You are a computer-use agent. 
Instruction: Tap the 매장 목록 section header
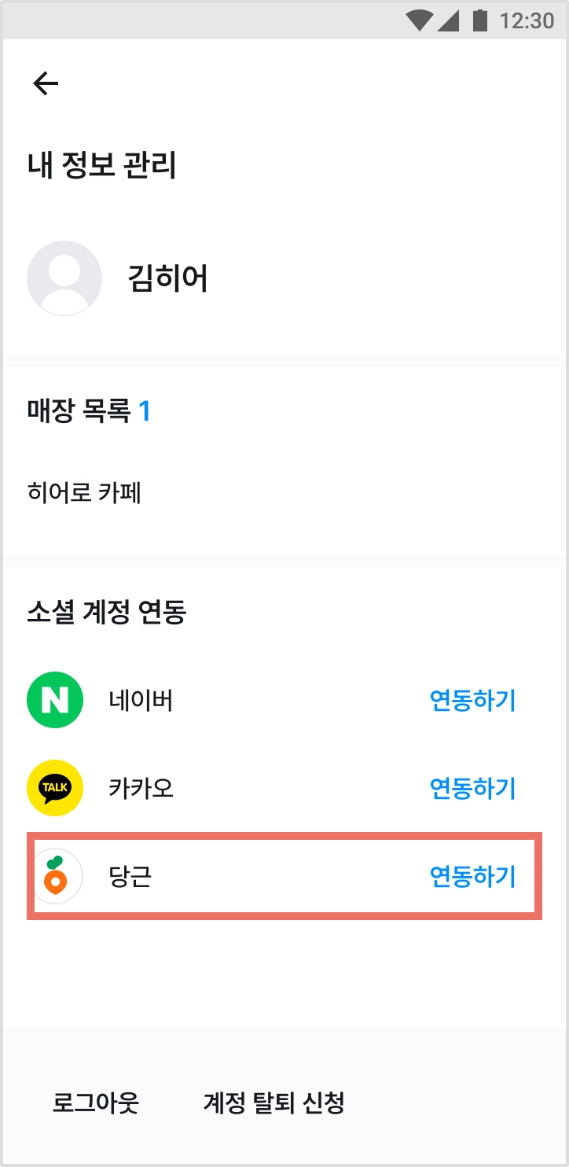pyautogui.click(x=79, y=410)
